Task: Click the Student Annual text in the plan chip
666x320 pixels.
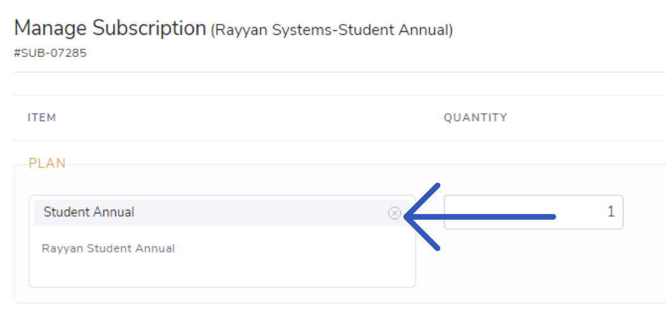Action: (x=89, y=212)
